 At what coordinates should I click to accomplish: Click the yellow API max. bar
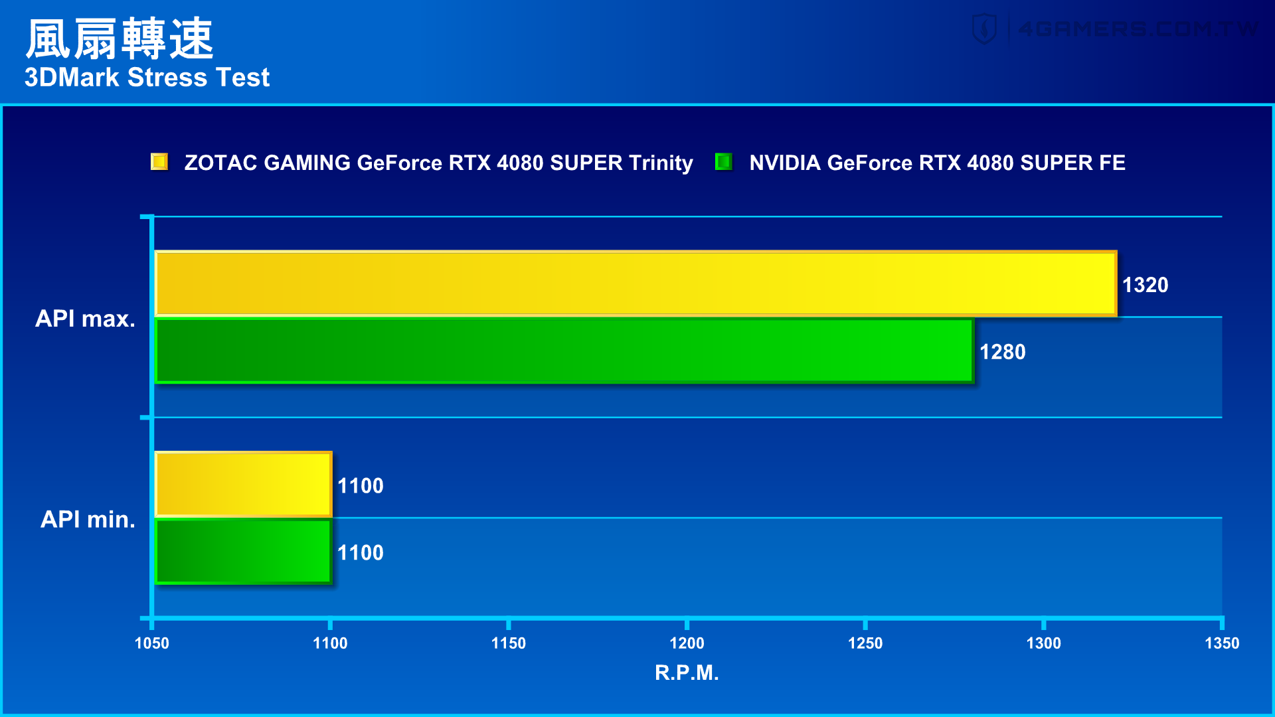pos(636,283)
